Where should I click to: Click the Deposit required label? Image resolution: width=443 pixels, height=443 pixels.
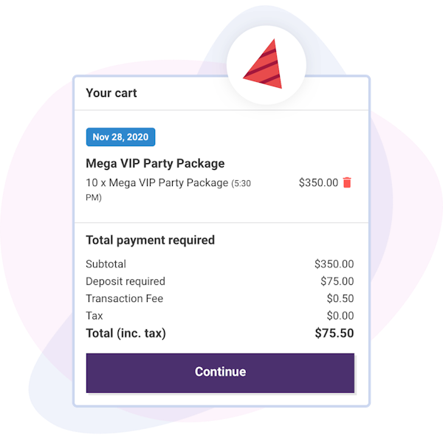tap(126, 281)
